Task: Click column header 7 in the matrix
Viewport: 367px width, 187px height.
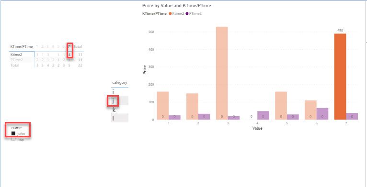Action: 69,46
